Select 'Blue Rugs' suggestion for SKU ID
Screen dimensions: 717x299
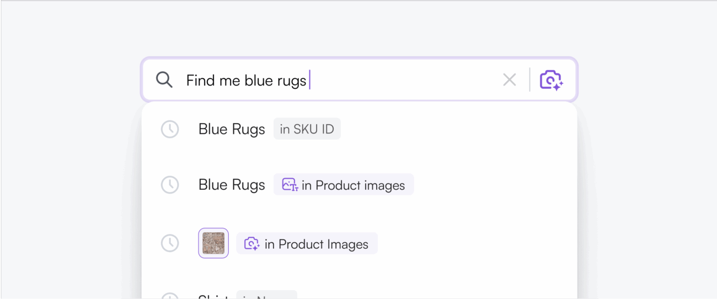pos(232,130)
